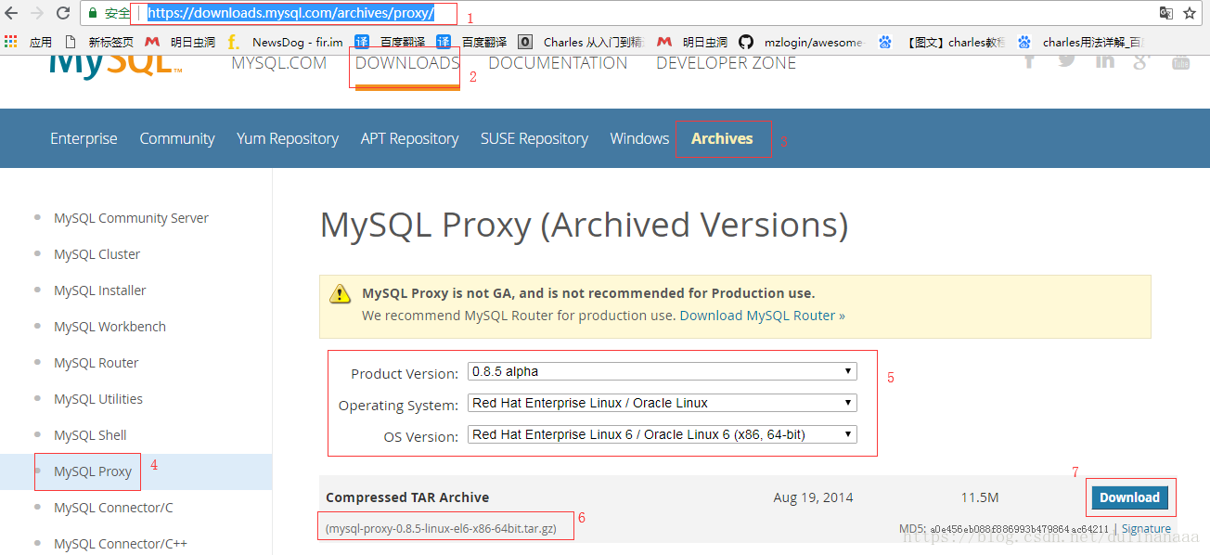Click the blue Download button

[x=1129, y=497]
